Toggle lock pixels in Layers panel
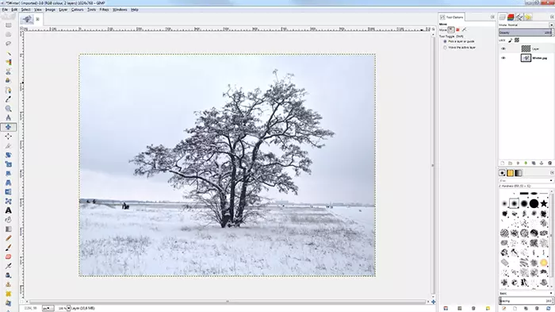Viewport: 555px width, 312px height. tap(510, 40)
